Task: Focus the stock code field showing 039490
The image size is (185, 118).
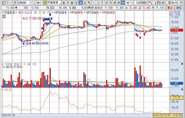Action: [24, 2]
